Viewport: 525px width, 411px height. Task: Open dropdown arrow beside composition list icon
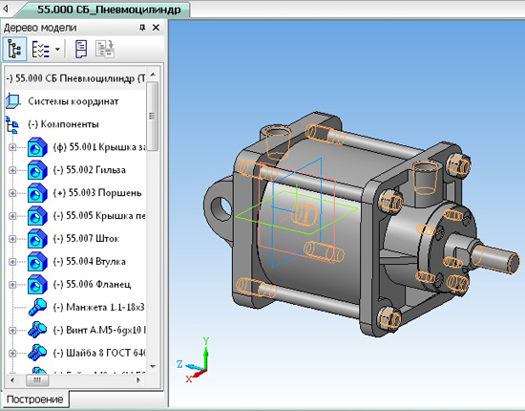pyautogui.click(x=57, y=50)
